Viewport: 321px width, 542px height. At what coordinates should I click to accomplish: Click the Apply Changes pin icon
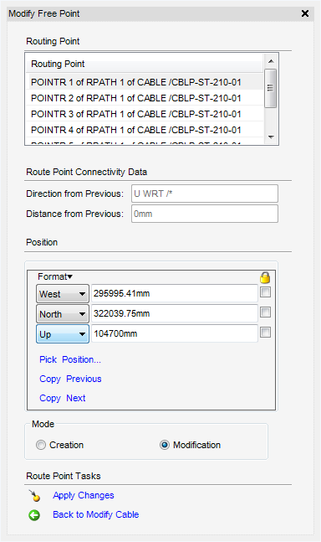click(x=34, y=496)
